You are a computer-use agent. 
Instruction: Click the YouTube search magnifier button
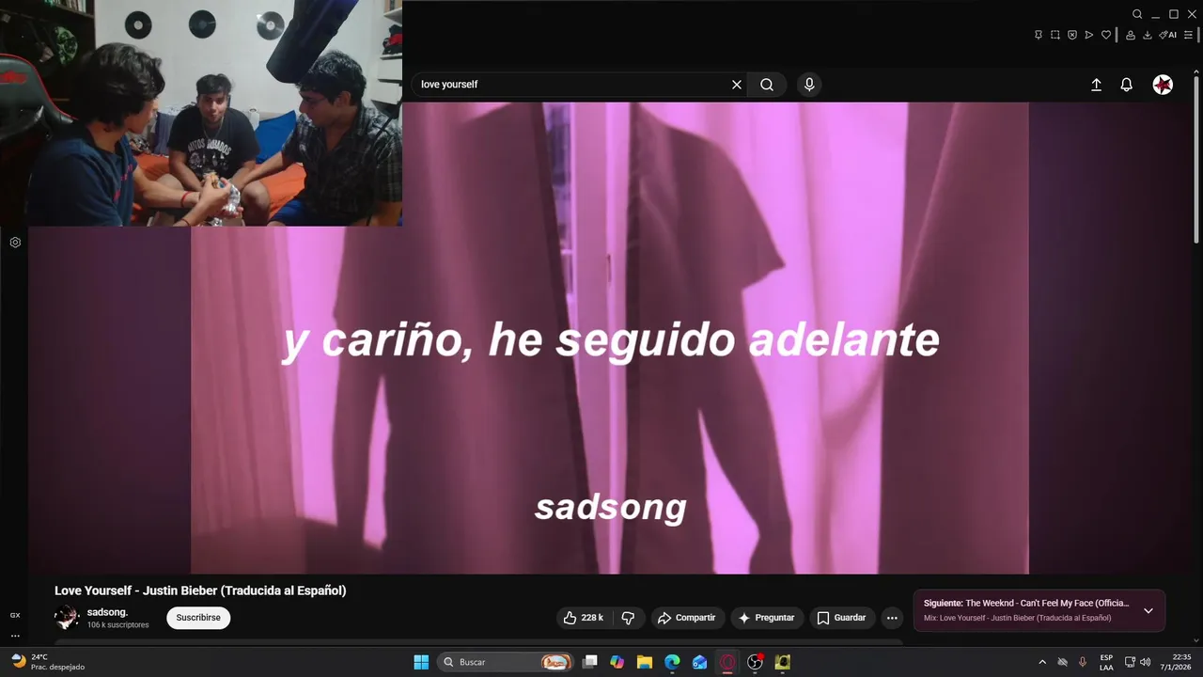point(767,85)
